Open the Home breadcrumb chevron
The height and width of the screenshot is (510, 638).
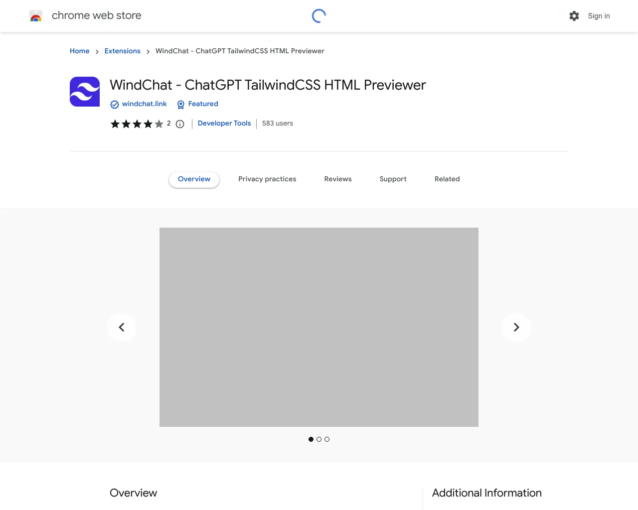[97, 51]
